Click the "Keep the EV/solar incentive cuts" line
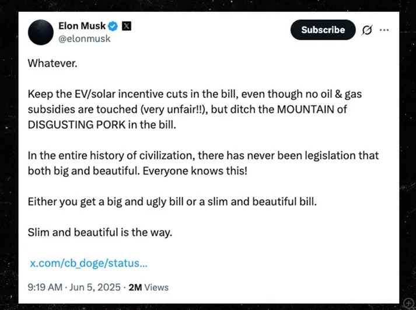 [x=105, y=94]
